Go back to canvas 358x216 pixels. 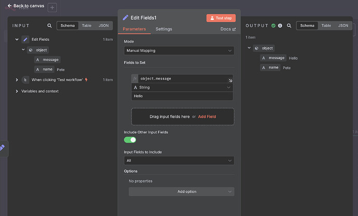pos(25,6)
